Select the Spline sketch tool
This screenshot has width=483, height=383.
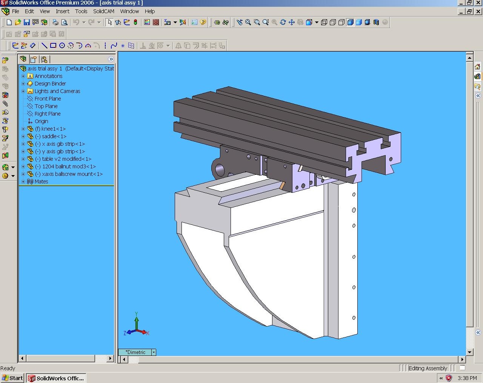(114, 46)
